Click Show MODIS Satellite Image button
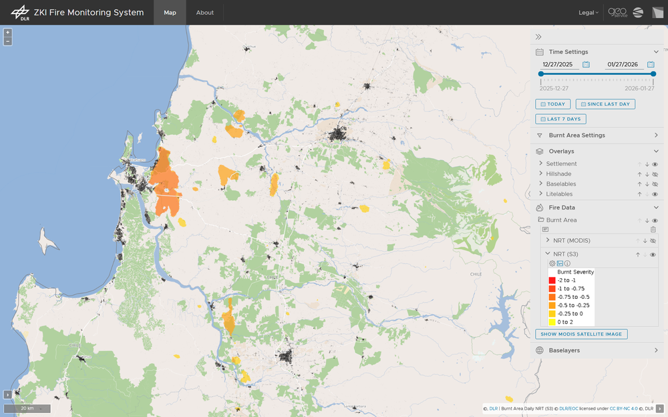Image resolution: width=668 pixels, height=417 pixels. tap(581, 334)
